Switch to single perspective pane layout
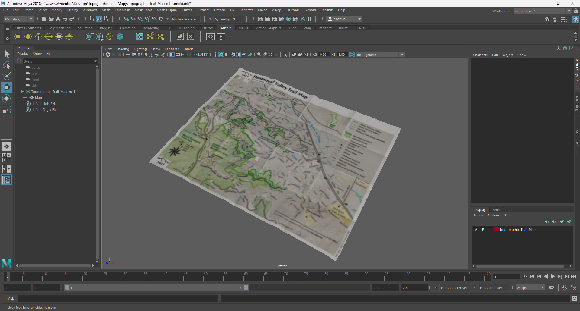This screenshot has width=580, height=311. pos(7,146)
